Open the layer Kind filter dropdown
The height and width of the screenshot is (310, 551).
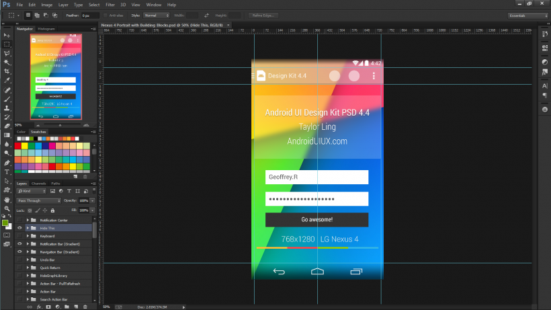tap(32, 191)
